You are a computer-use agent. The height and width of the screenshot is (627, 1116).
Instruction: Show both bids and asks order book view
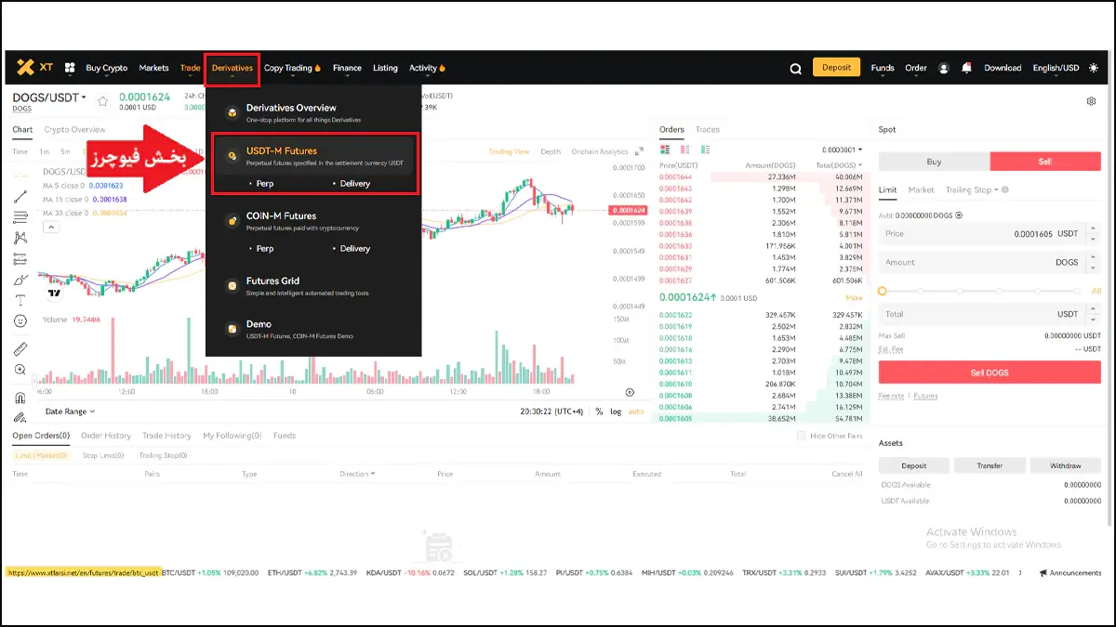[665, 149]
